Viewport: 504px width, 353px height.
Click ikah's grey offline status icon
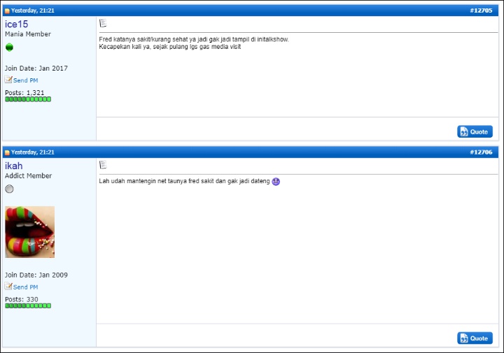pyautogui.click(x=9, y=189)
